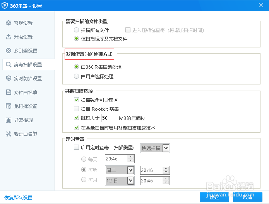The image size is (269, 204).
Task: Open the 常规设置 tab
Action: [x=23, y=23]
